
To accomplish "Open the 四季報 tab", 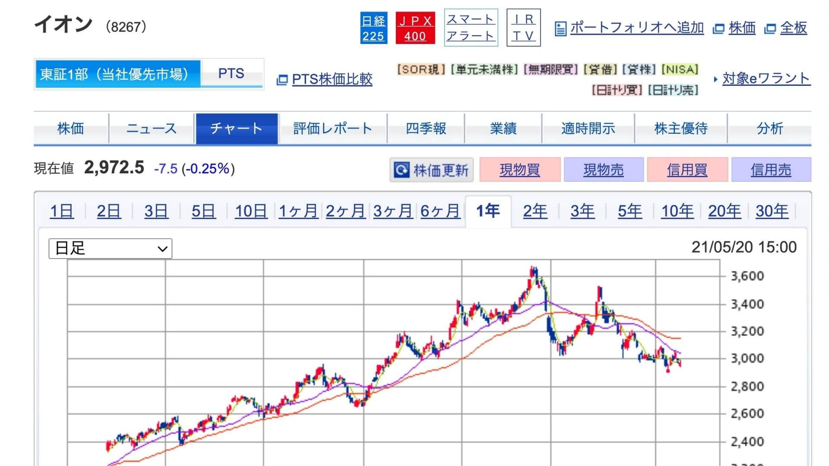I will (x=426, y=128).
